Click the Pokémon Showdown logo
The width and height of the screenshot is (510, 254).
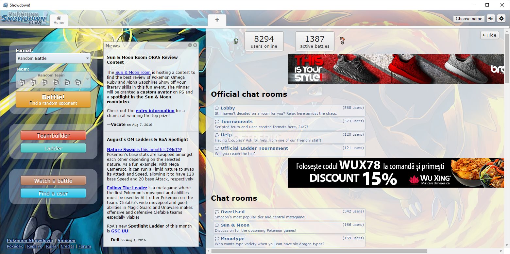pyautogui.click(x=25, y=18)
